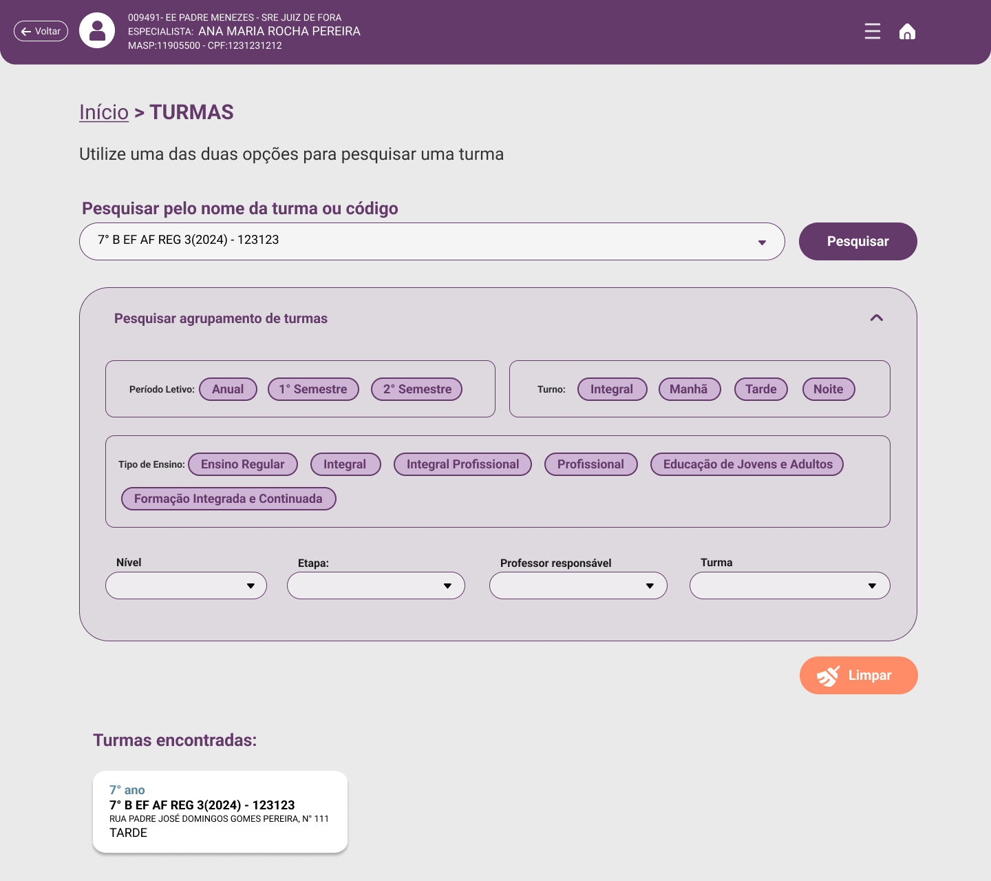Open the Turma dropdown

[790, 585]
